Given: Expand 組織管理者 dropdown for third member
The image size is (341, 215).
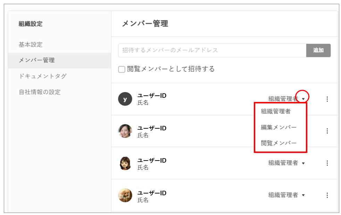Looking at the screenshot, I should 303,163.
